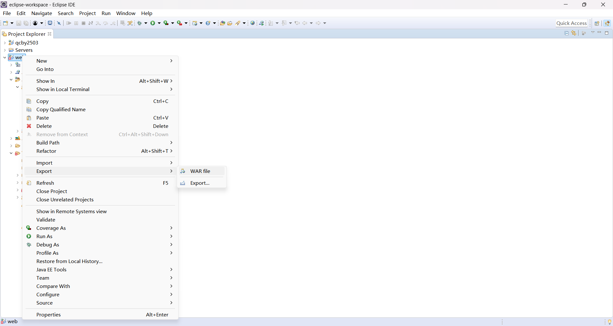This screenshot has height=326, width=613.
Task: Open the Java EE Tools submenu
Action: [100, 269]
